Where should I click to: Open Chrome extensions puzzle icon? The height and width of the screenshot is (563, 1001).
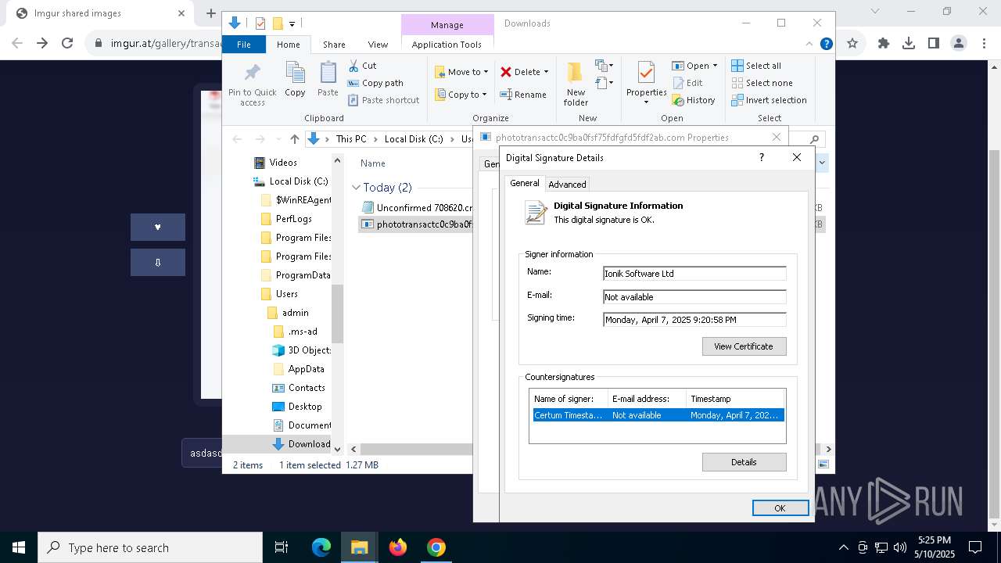[884, 44]
